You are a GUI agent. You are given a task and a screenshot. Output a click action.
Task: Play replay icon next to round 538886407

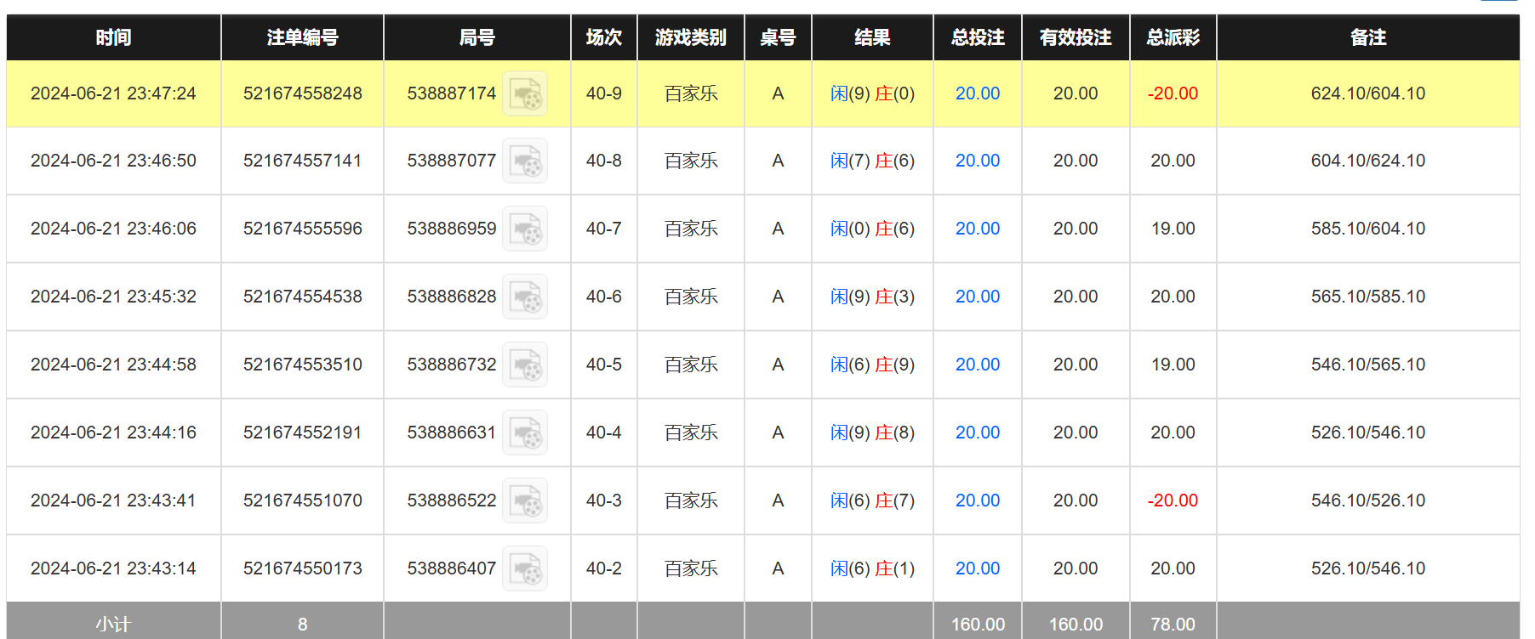(x=524, y=569)
